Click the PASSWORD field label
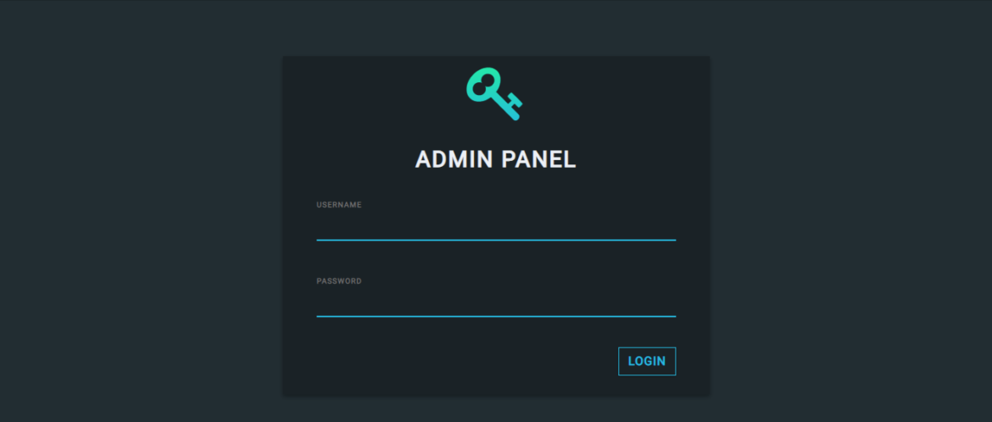This screenshot has width=992, height=422. (339, 281)
